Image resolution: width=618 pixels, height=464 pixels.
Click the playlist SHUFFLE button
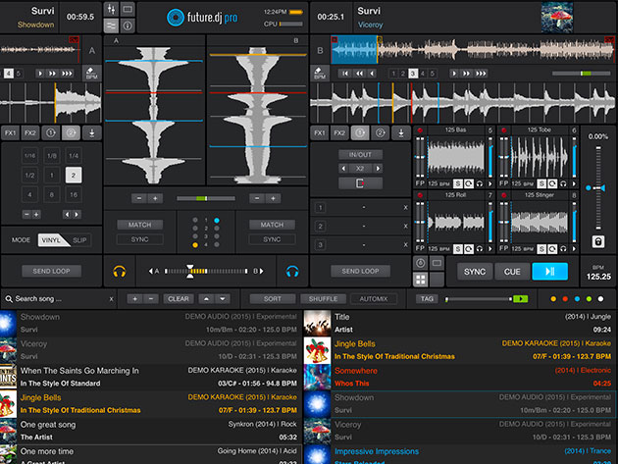pyautogui.click(x=323, y=299)
